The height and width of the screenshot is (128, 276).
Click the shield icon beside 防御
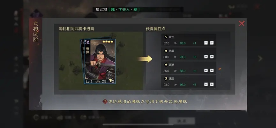click(166, 51)
